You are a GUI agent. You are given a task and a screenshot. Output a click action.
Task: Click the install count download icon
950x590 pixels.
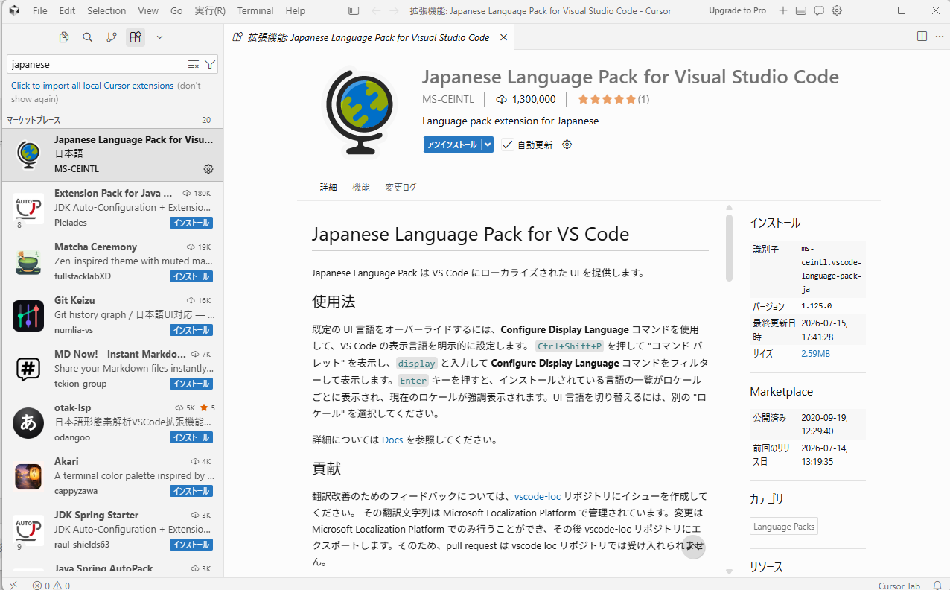(501, 99)
